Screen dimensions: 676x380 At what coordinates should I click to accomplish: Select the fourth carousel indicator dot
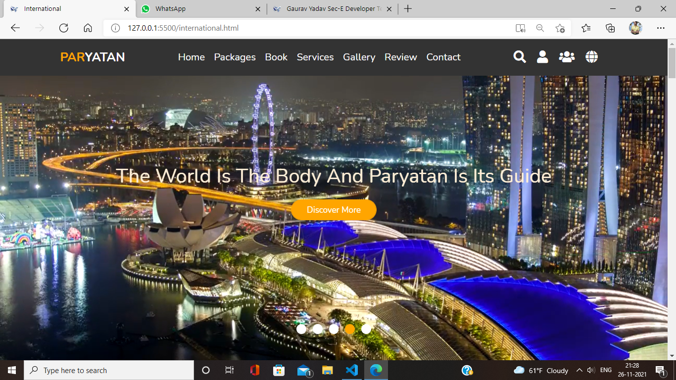(350, 328)
